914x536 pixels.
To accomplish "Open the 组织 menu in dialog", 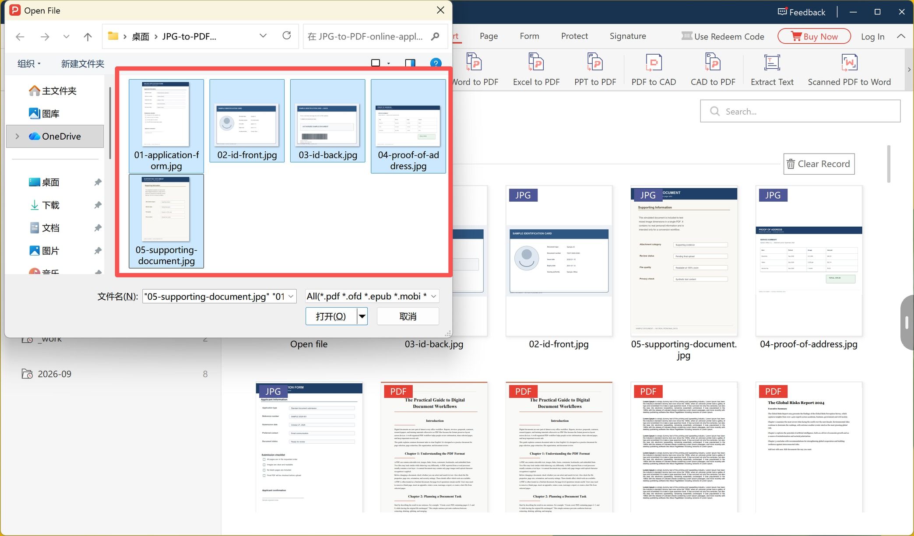I will click(29, 64).
